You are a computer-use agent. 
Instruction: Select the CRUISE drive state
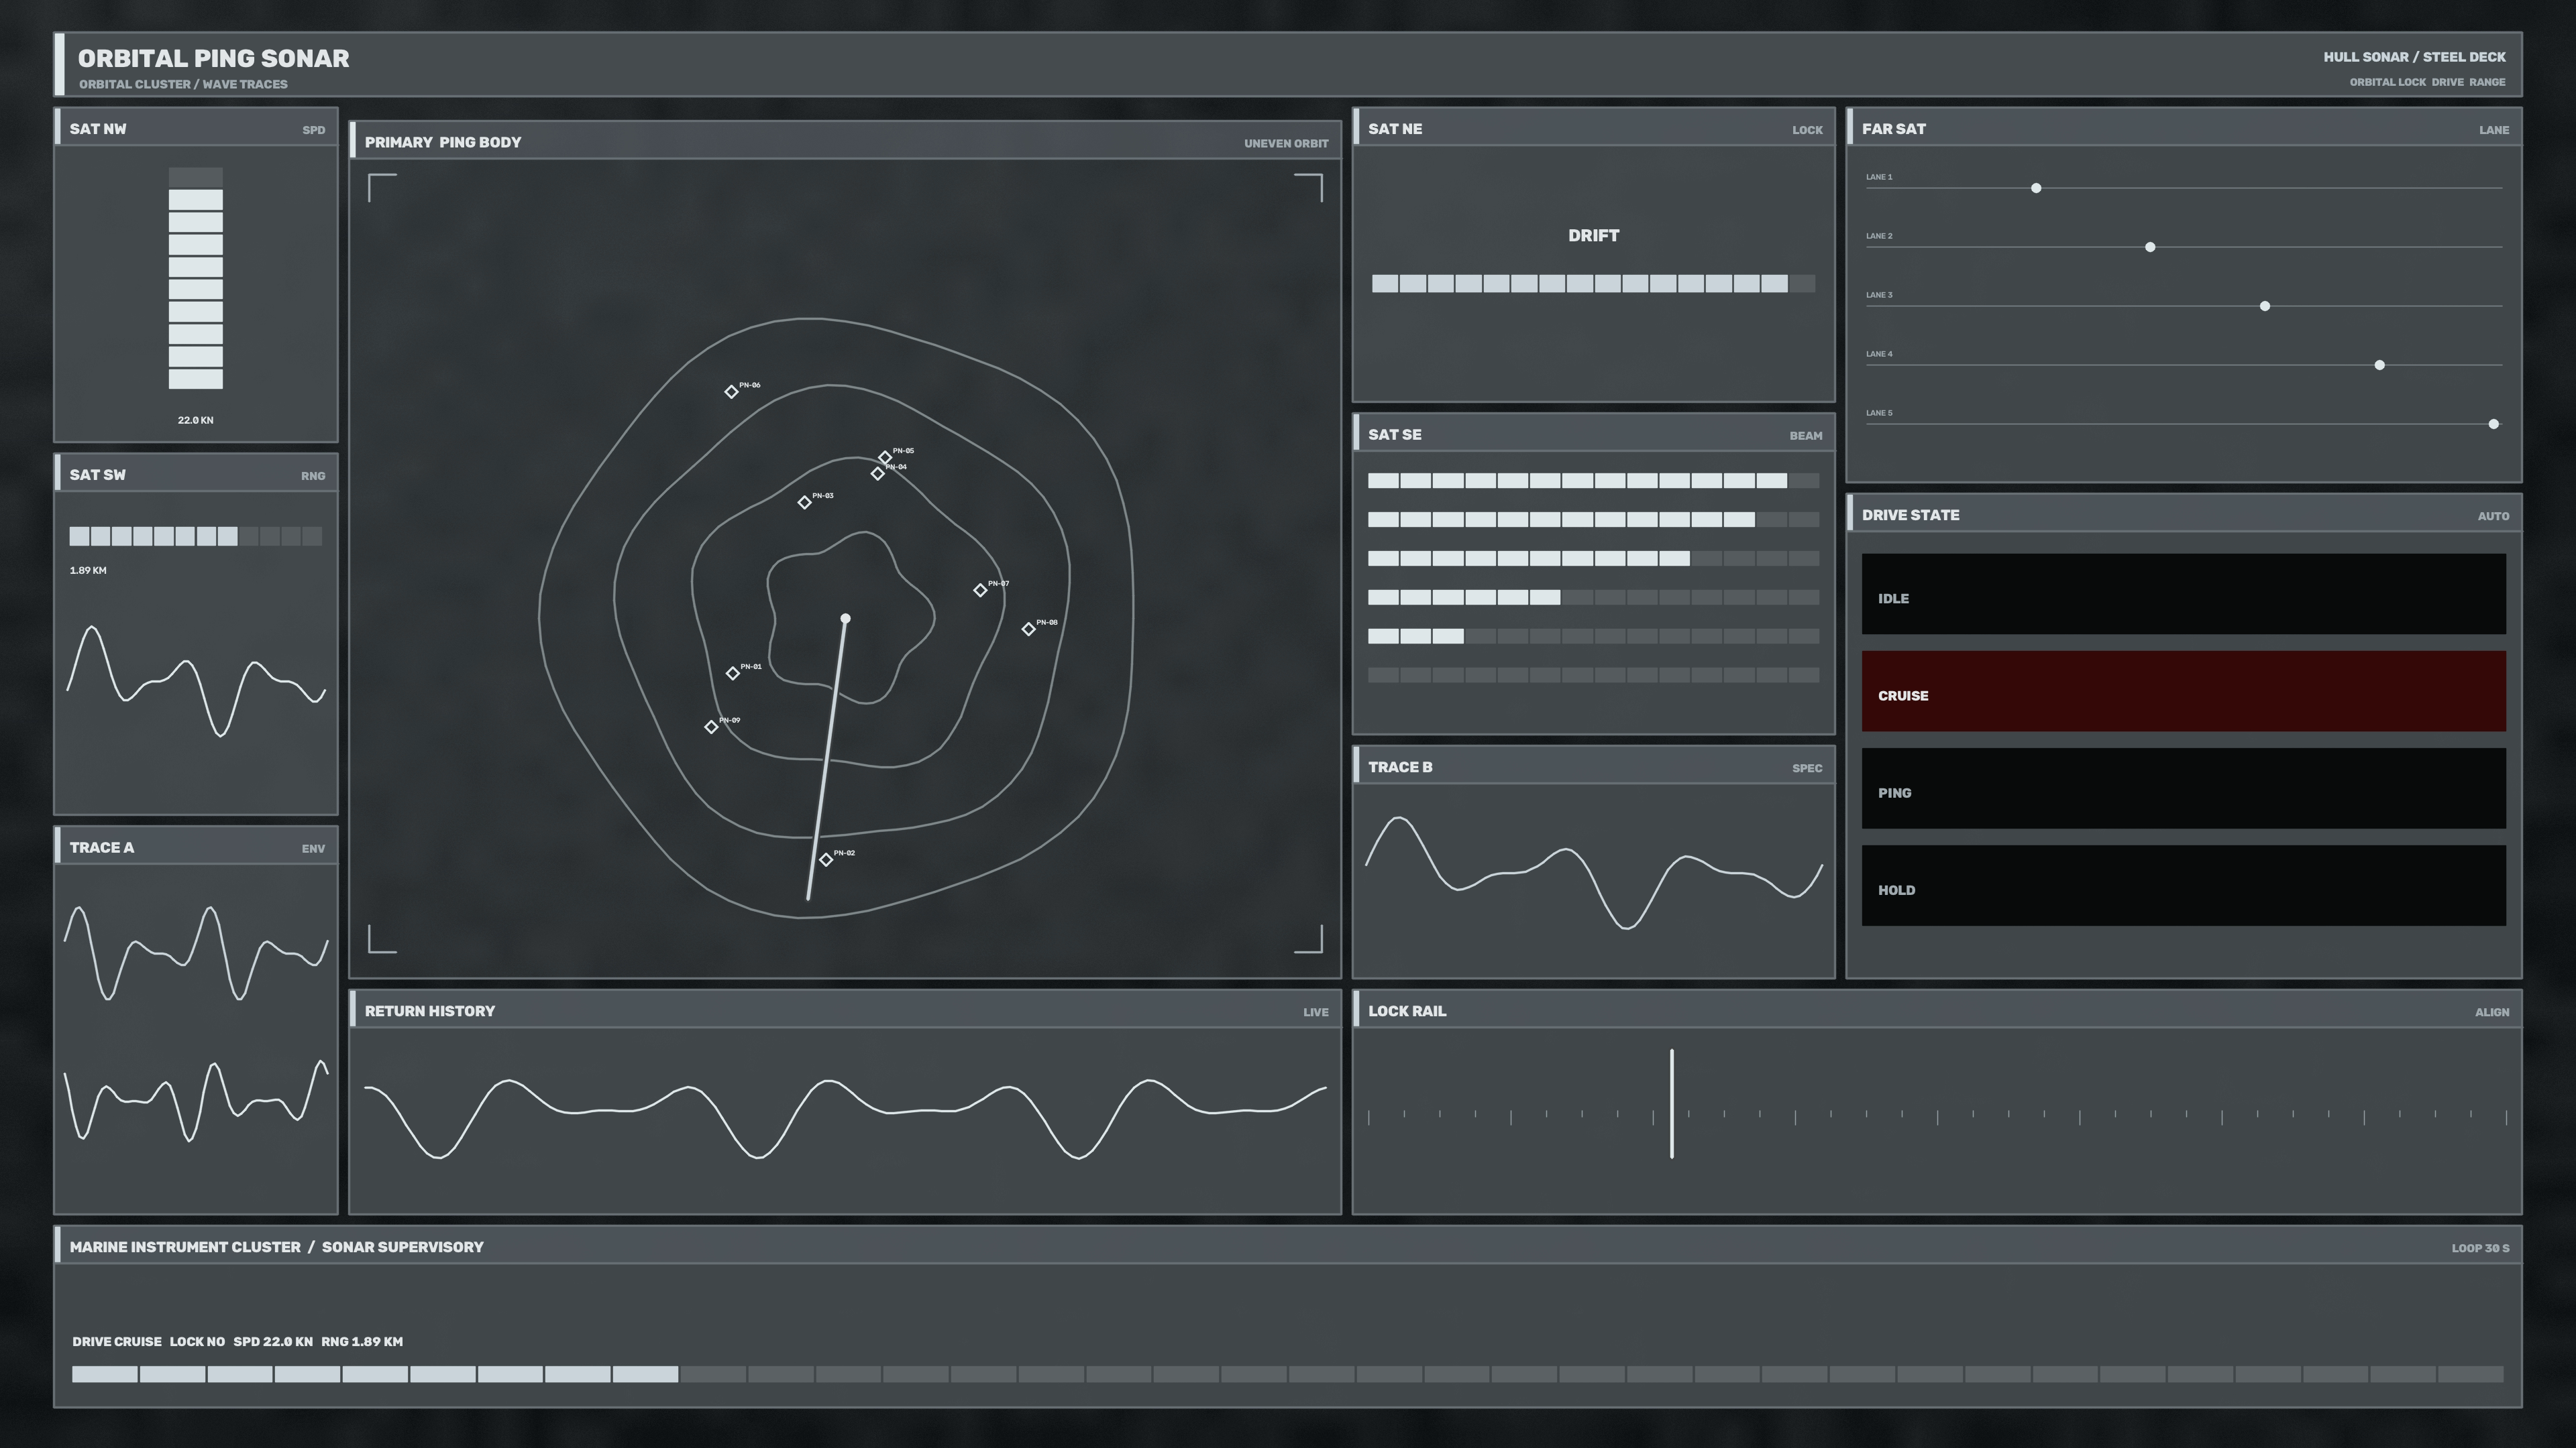click(x=2183, y=692)
